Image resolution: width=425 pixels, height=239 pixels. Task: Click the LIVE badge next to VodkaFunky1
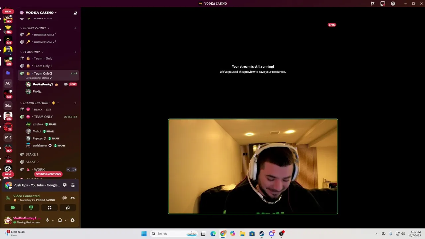[73, 84]
